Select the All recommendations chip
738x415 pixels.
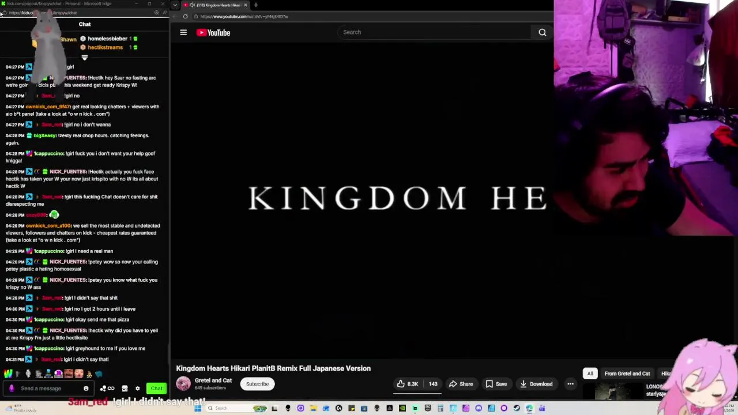point(590,373)
